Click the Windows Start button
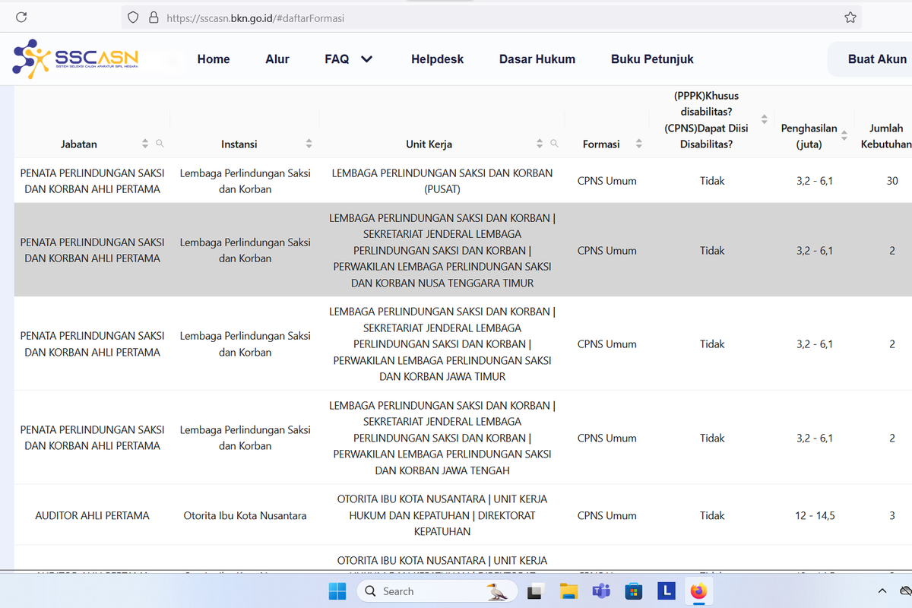 click(337, 591)
